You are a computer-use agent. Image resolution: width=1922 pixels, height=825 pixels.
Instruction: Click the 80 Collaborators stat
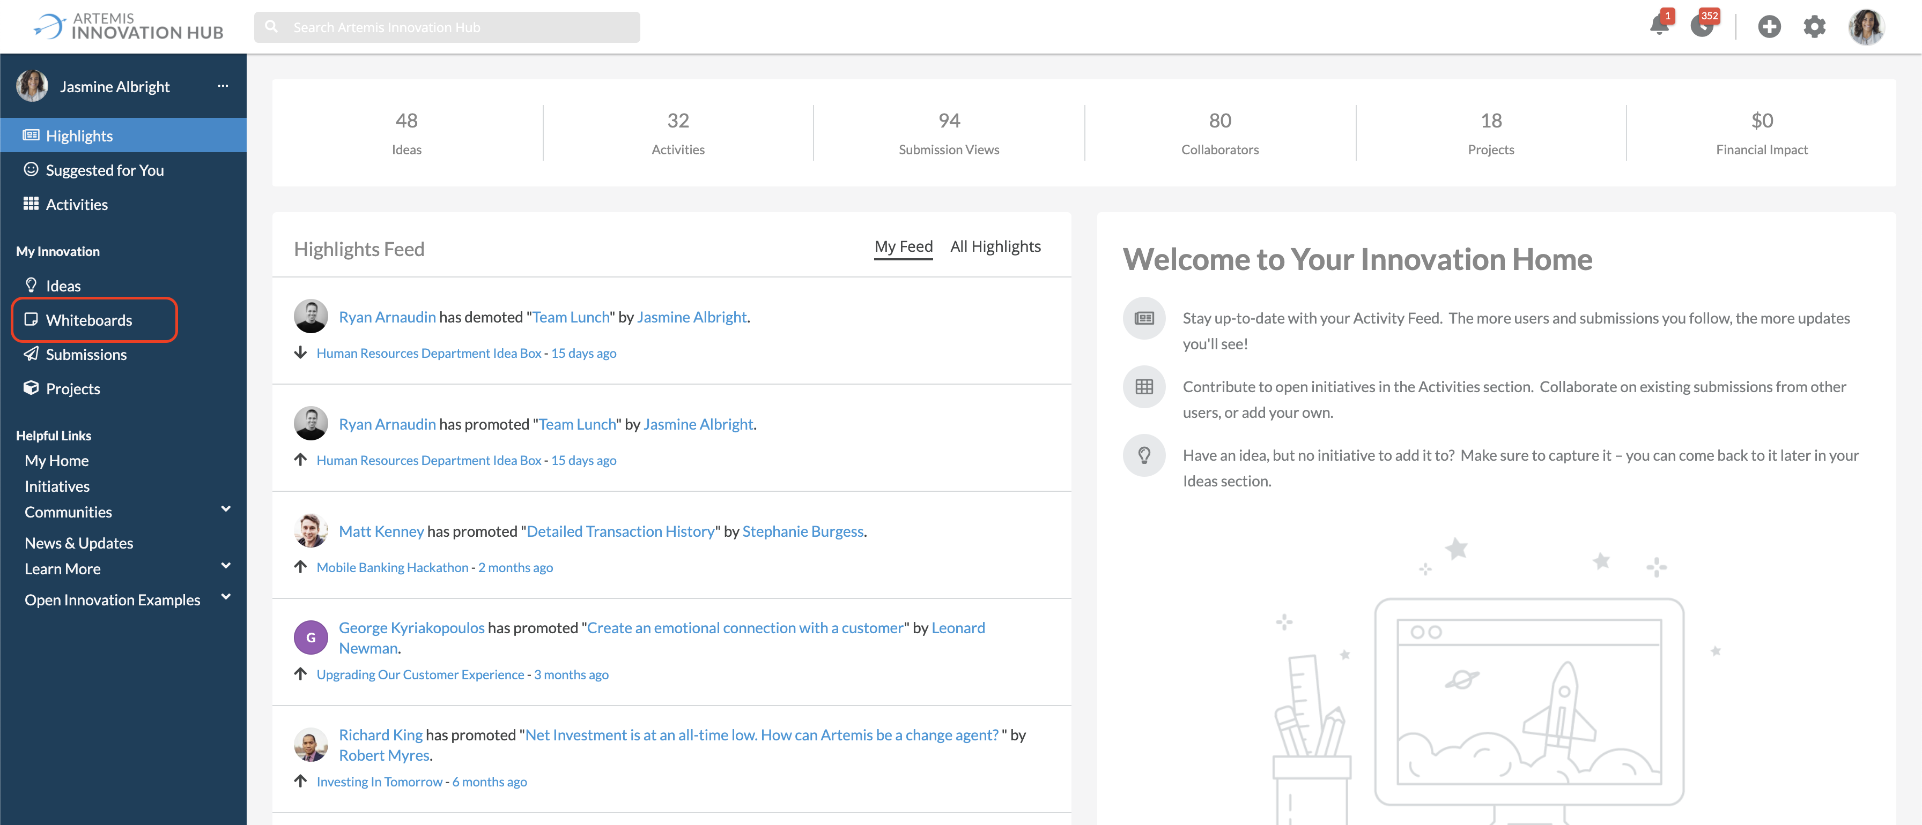(1220, 133)
